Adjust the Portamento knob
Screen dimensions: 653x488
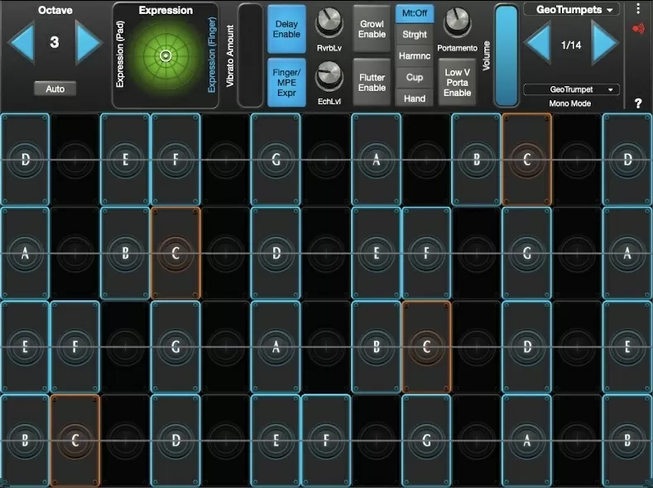[x=458, y=22]
